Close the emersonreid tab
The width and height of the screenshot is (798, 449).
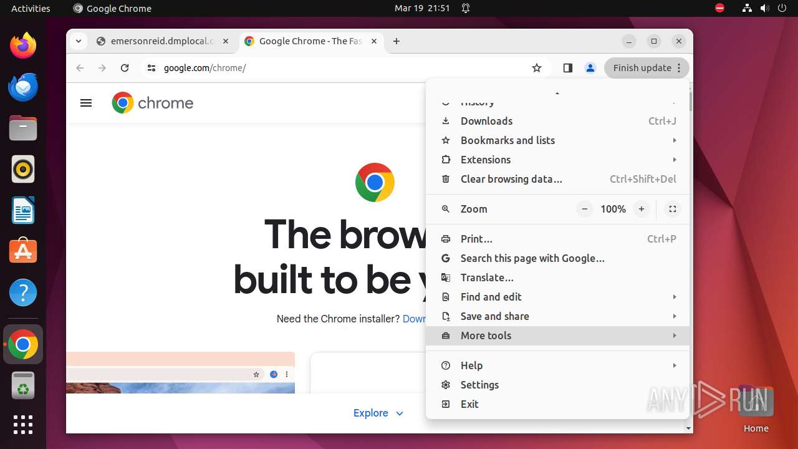point(226,41)
